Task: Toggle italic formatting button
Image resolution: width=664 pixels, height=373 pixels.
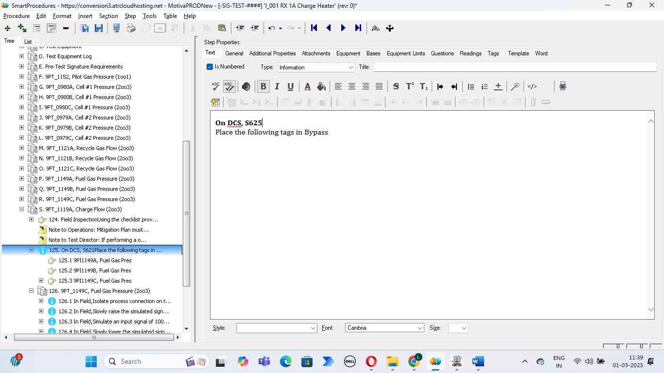Action: coord(277,86)
